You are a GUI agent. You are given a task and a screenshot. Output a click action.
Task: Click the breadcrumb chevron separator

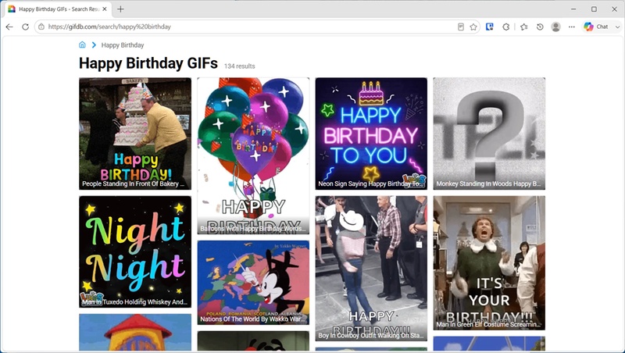(94, 45)
